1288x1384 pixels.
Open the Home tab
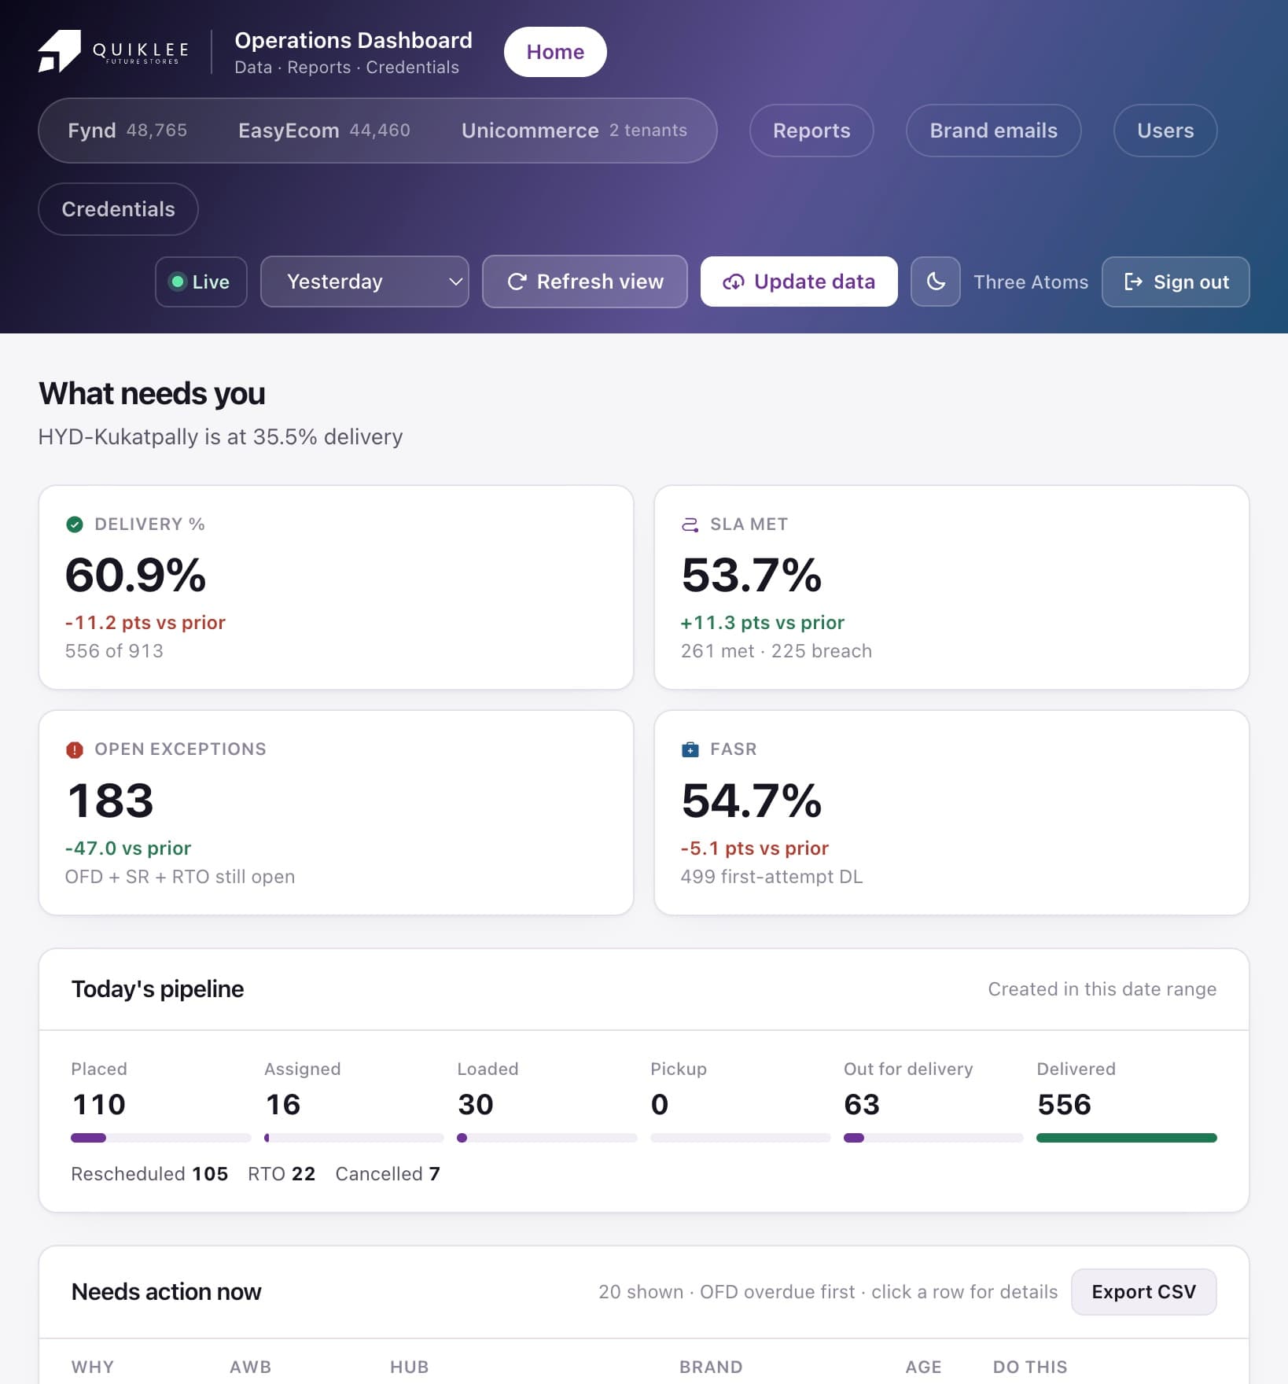pyautogui.click(x=555, y=52)
